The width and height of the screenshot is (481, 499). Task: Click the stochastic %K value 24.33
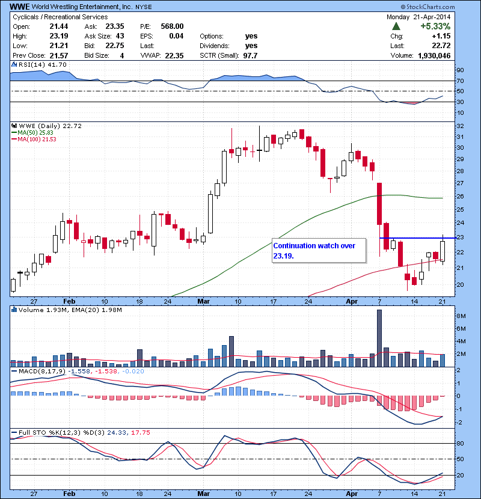click(x=117, y=432)
